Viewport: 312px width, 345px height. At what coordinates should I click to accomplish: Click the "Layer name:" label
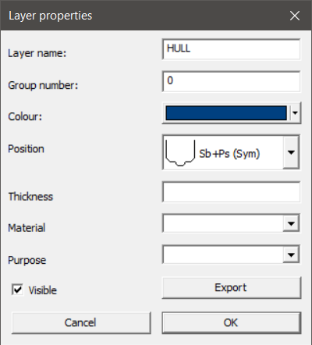[x=37, y=53]
